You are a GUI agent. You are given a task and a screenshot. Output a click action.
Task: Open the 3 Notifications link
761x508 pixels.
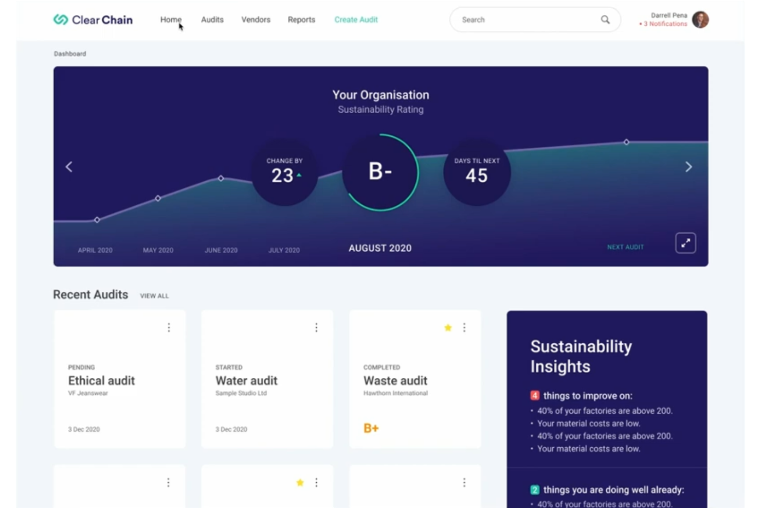click(665, 24)
